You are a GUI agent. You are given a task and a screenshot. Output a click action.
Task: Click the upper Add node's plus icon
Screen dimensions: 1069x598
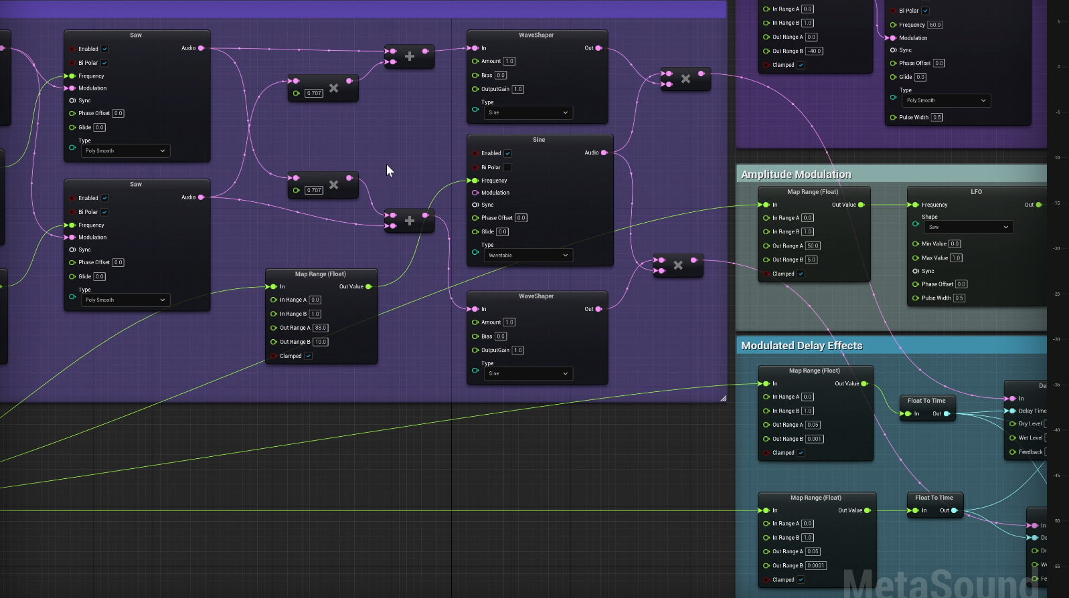410,56
